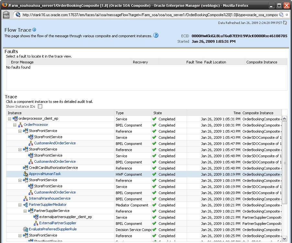
Task: Select the externalpartnersupplier_client_ep row text
Action: pyautogui.click(x=65, y=216)
